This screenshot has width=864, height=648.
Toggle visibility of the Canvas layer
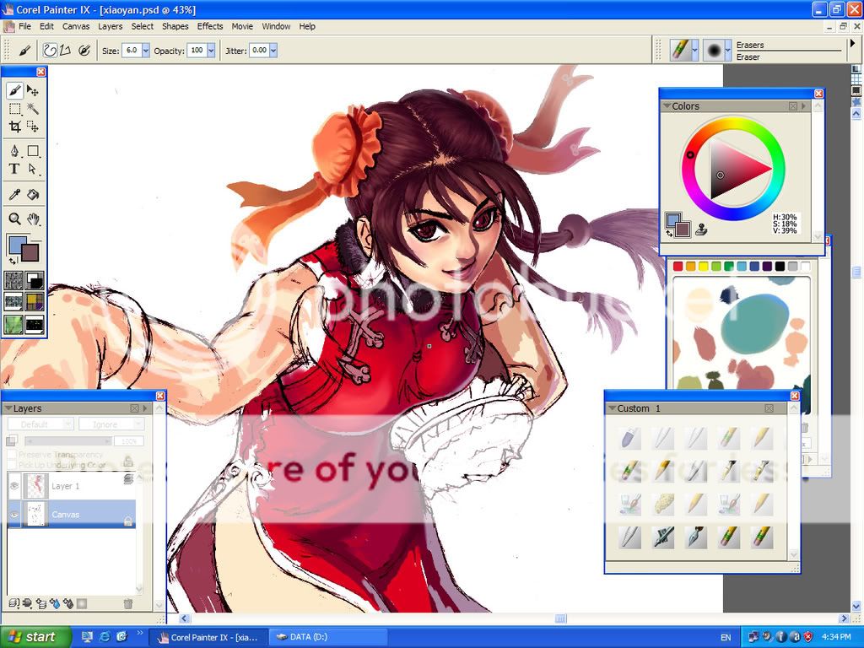click(14, 514)
